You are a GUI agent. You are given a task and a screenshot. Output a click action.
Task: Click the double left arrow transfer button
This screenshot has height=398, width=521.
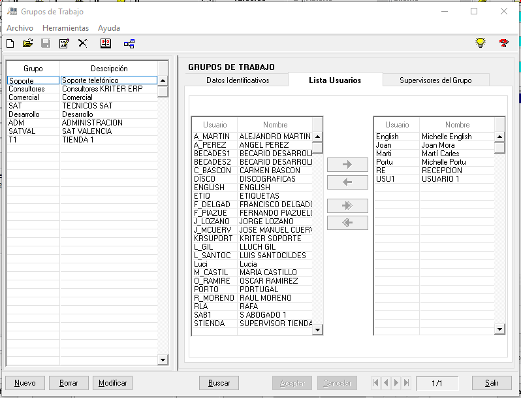(x=347, y=223)
